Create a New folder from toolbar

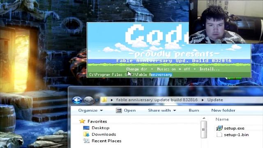coord(223,111)
